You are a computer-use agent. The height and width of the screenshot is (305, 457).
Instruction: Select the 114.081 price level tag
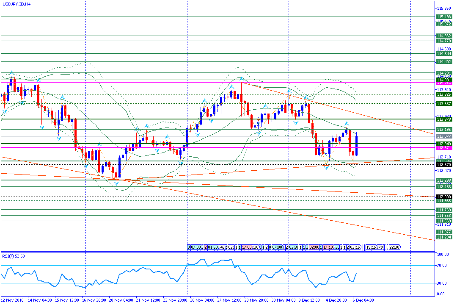pyautogui.click(x=444, y=80)
